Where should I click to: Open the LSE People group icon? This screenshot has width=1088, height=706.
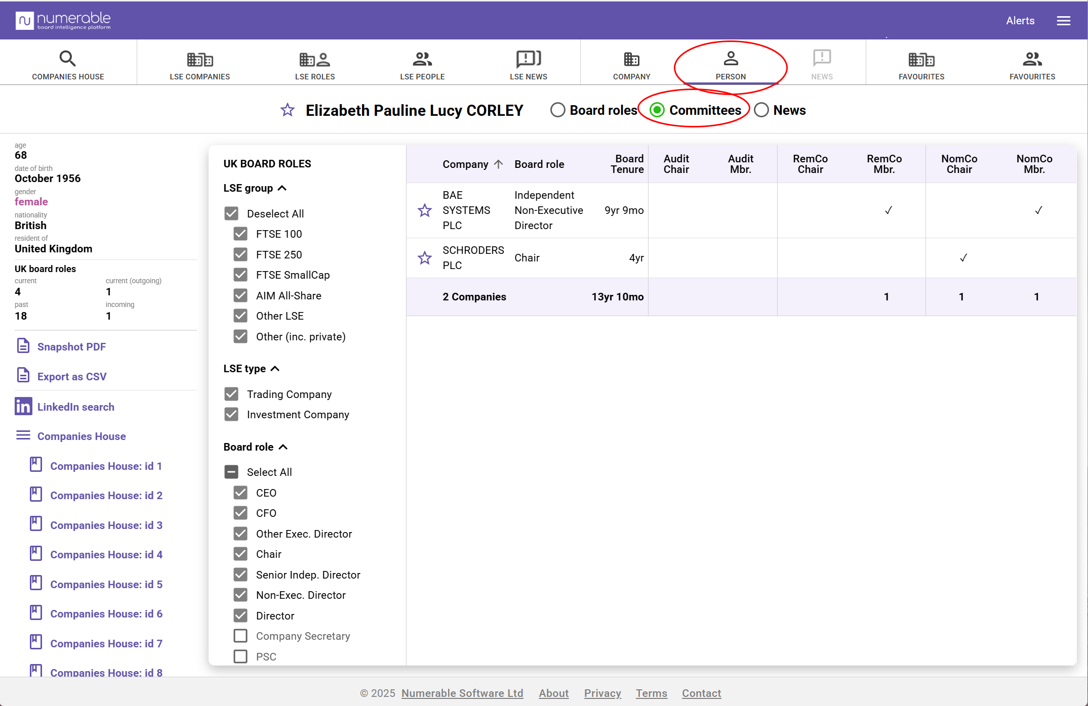[422, 59]
